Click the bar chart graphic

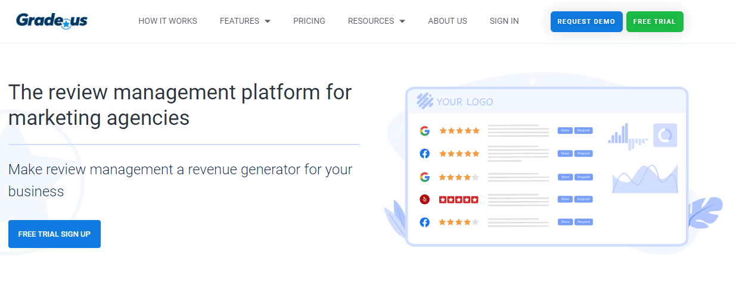[x=628, y=137]
